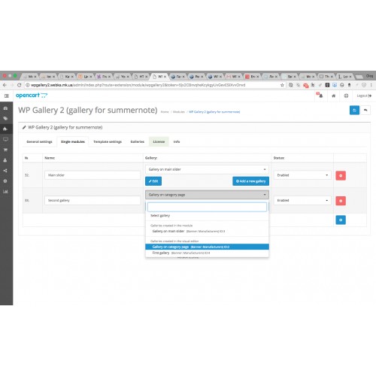The height and width of the screenshot is (376, 376).
Task: Click the browser address bar URL
Action: [138, 85]
